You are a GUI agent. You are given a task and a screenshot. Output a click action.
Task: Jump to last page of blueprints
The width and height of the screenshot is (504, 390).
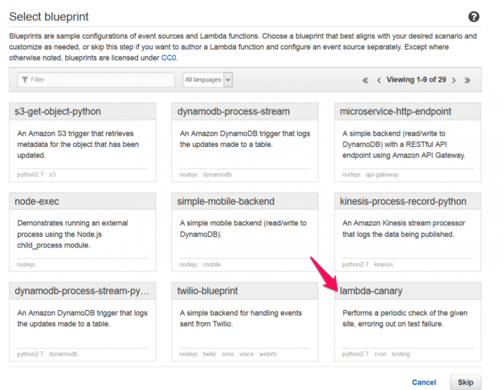pos(468,80)
